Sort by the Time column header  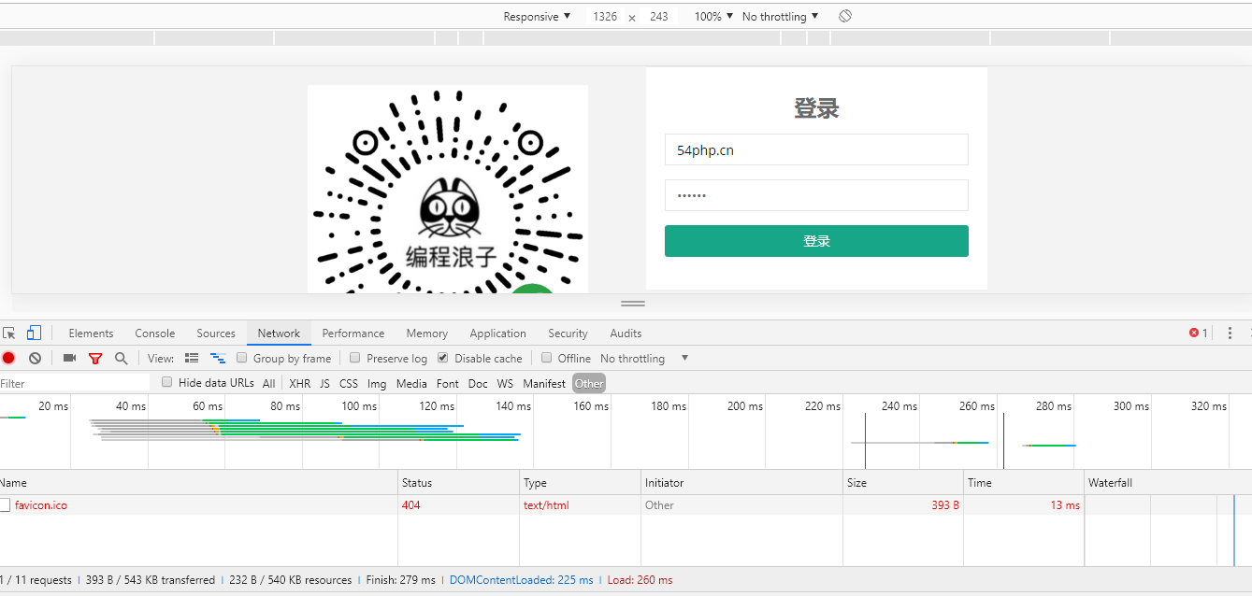pos(1024,483)
